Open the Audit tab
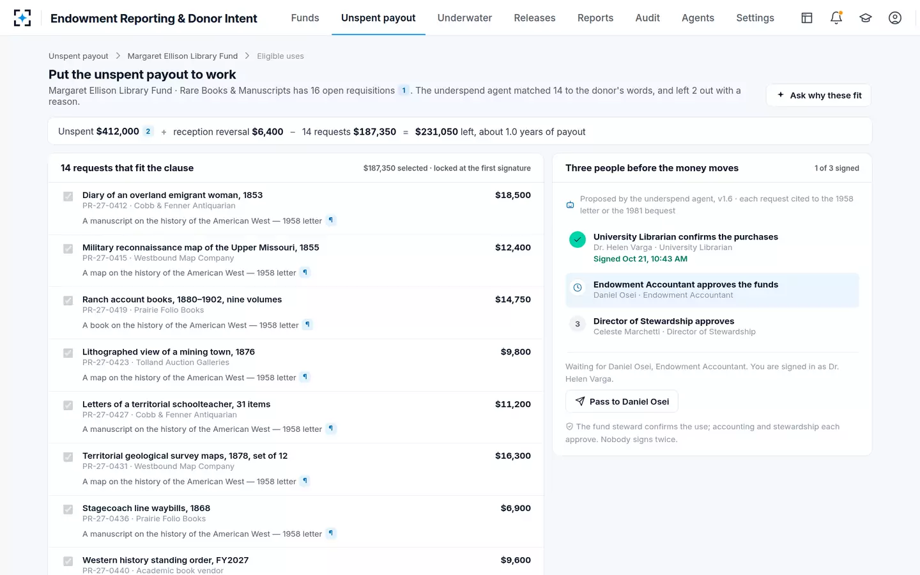 [x=647, y=18]
